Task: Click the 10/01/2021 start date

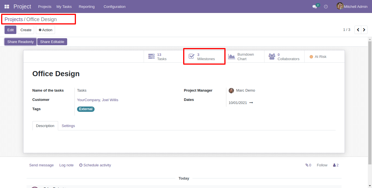Action: point(238,103)
